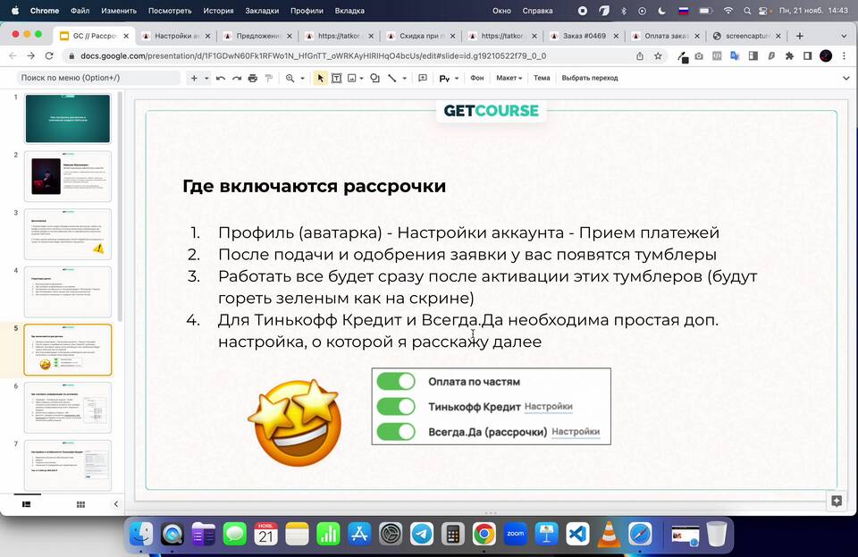Print the presentation using the printer icon
The height and width of the screenshot is (557, 858).
click(x=252, y=79)
